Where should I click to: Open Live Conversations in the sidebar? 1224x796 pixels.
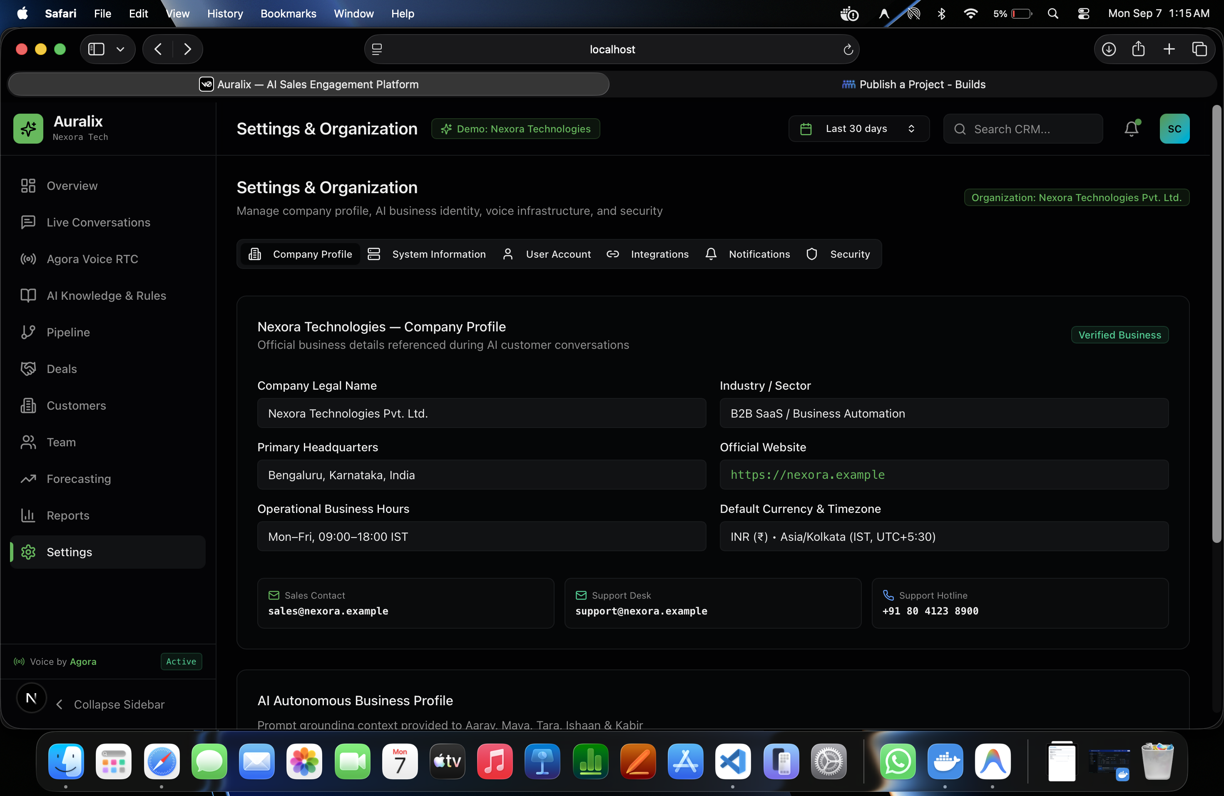coord(107,222)
